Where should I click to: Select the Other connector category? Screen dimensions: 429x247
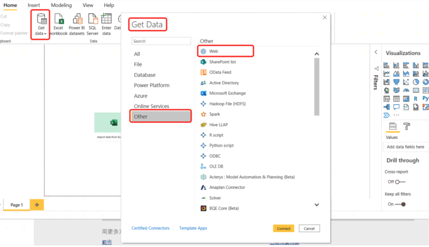tap(161, 117)
